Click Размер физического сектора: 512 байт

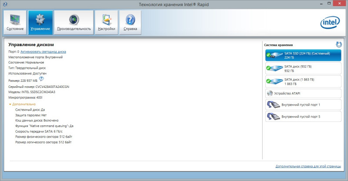(44, 137)
